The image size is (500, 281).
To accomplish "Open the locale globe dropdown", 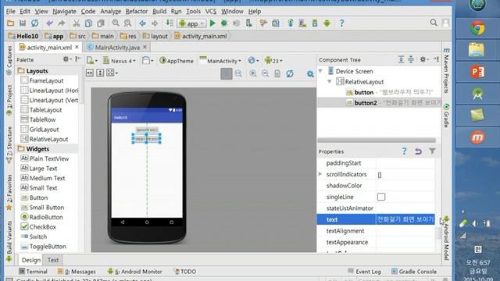I will (x=253, y=60).
